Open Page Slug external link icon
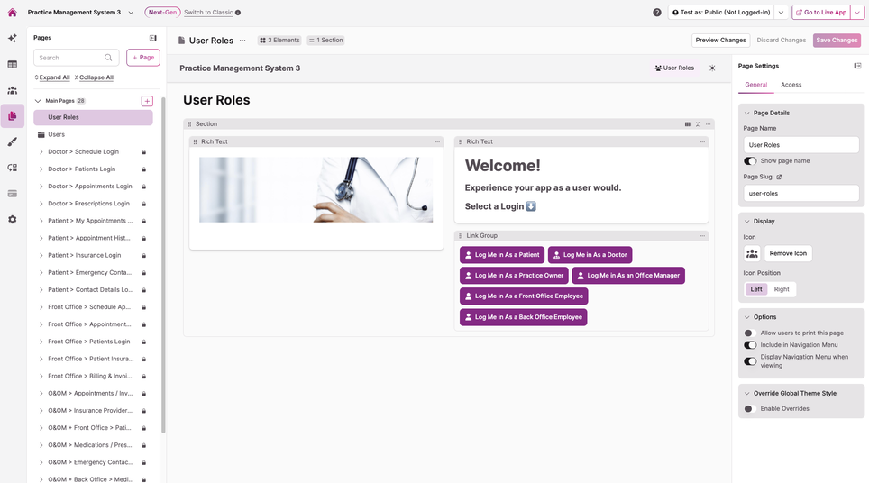Screen dimensions: 869x483 click(779, 178)
